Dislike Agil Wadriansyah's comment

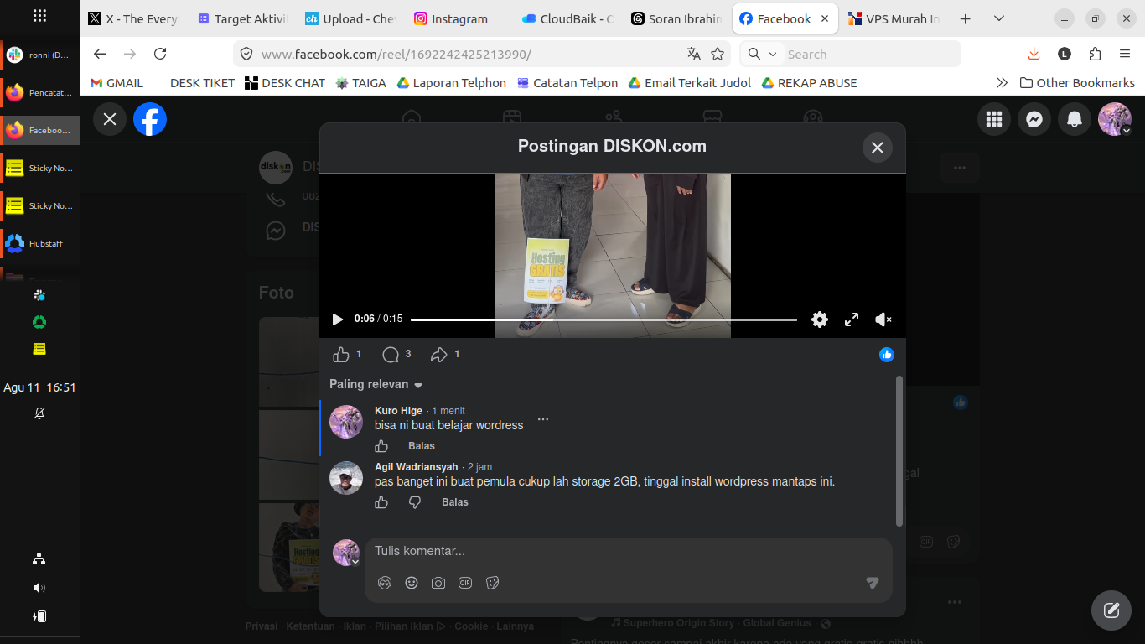pos(415,502)
